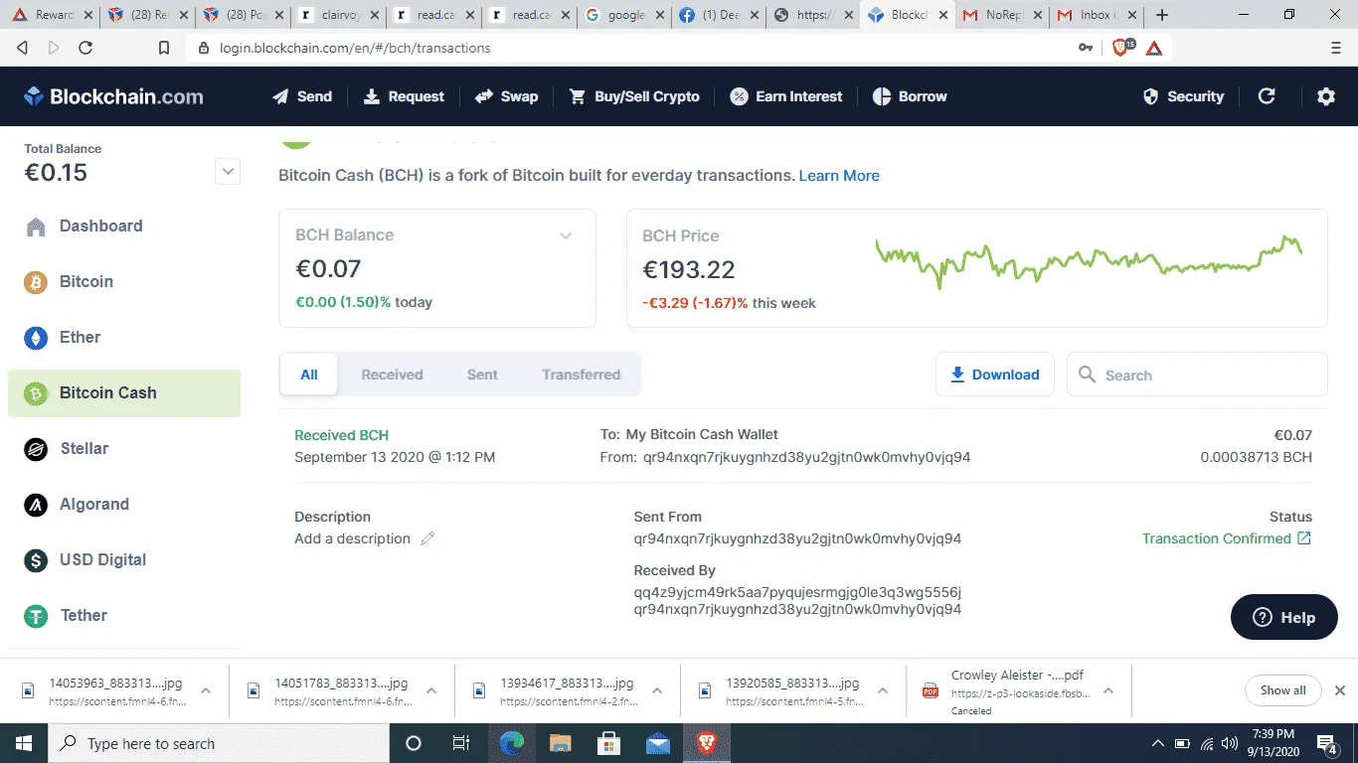Click the Windows taskbar search box

click(219, 743)
